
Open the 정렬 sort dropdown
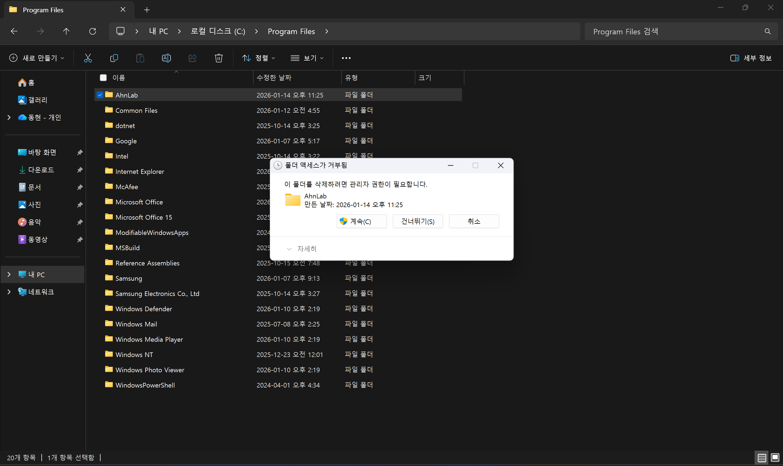(258, 58)
